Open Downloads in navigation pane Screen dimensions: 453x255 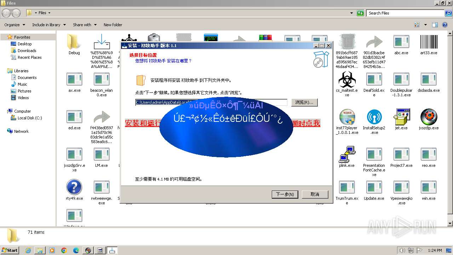tap(27, 51)
